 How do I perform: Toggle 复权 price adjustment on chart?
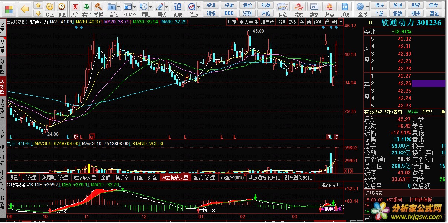pos(292,22)
